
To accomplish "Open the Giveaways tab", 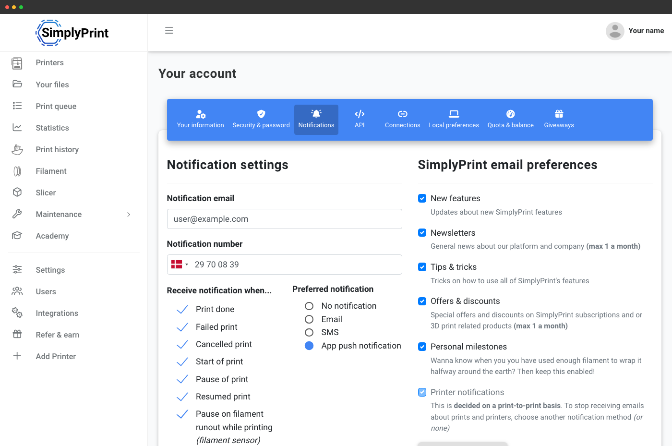I will point(559,120).
